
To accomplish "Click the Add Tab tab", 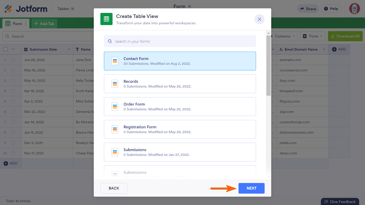I will click(x=44, y=24).
